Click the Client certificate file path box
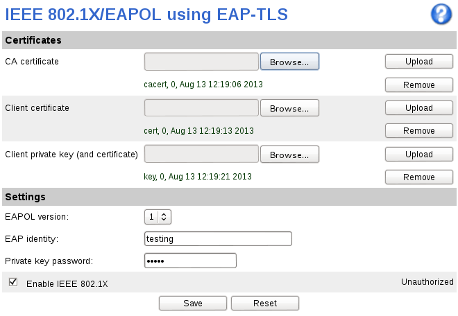458x316 pixels. coord(201,108)
